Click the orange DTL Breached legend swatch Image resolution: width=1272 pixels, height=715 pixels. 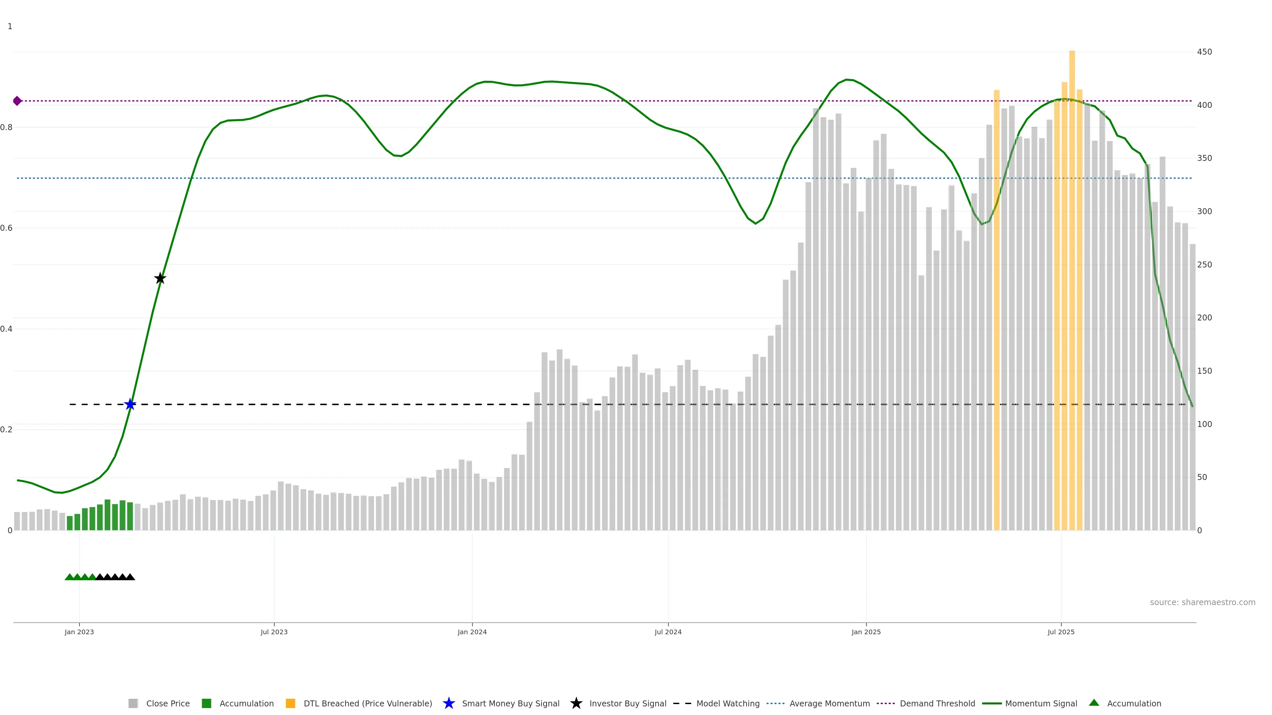pos(291,704)
